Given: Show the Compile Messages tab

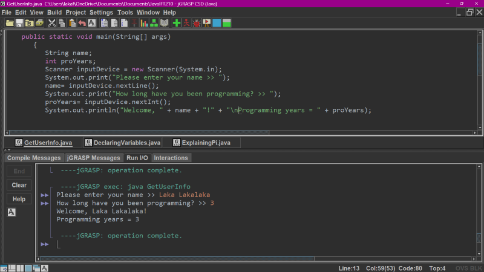Looking at the screenshot, I should pos(34,158).
